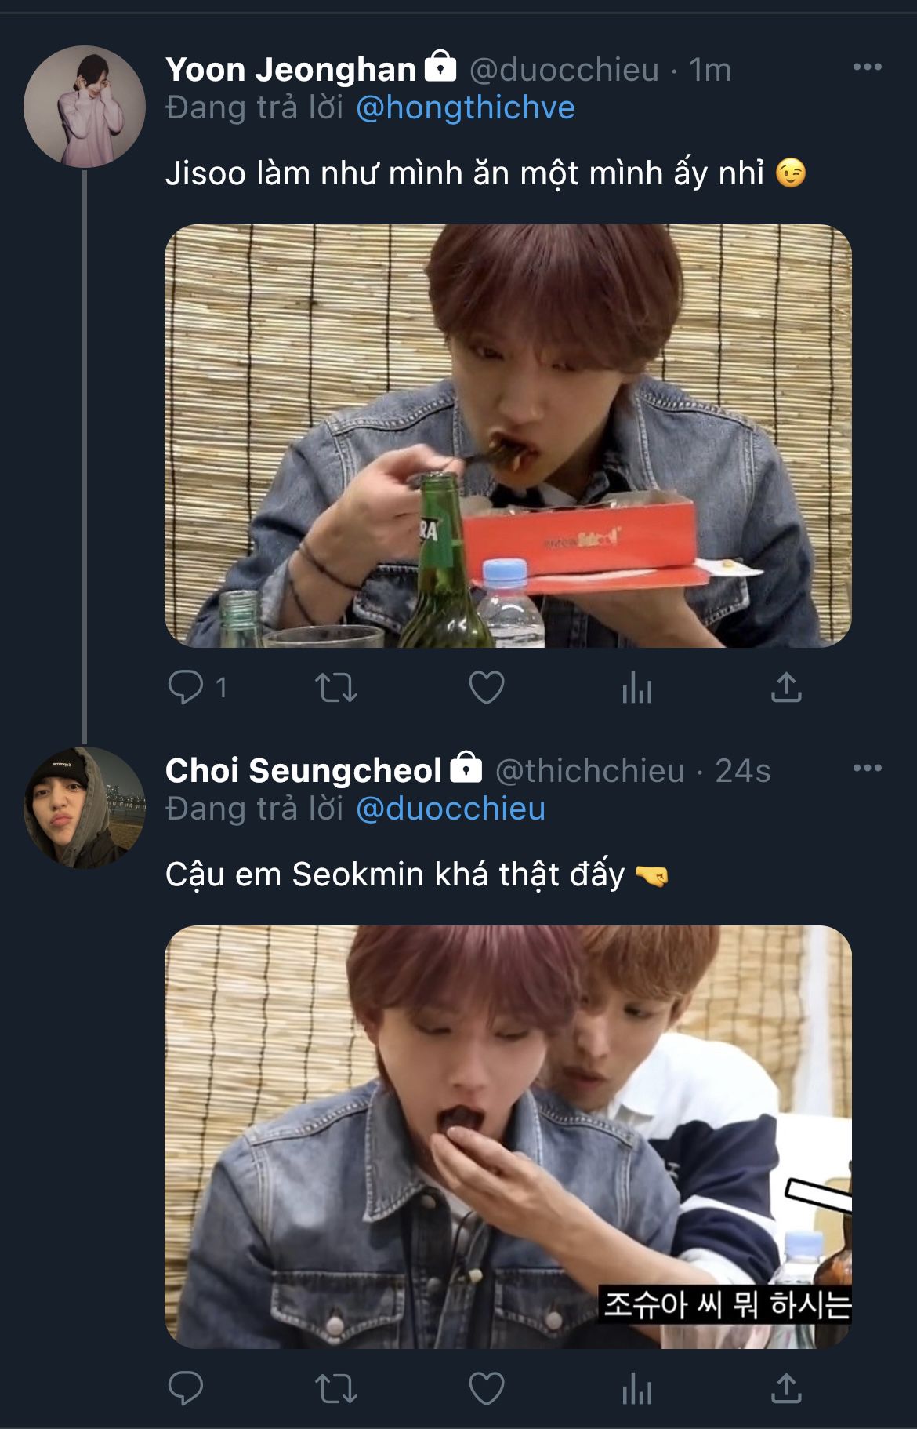View analytics for Choi Seungcheol's tweet
This screenshot has width=917, height=1429.
pos(636,1390)
